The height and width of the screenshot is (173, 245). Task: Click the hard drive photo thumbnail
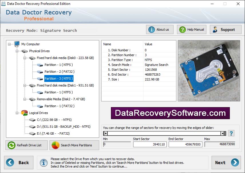(x=209, y=71)
